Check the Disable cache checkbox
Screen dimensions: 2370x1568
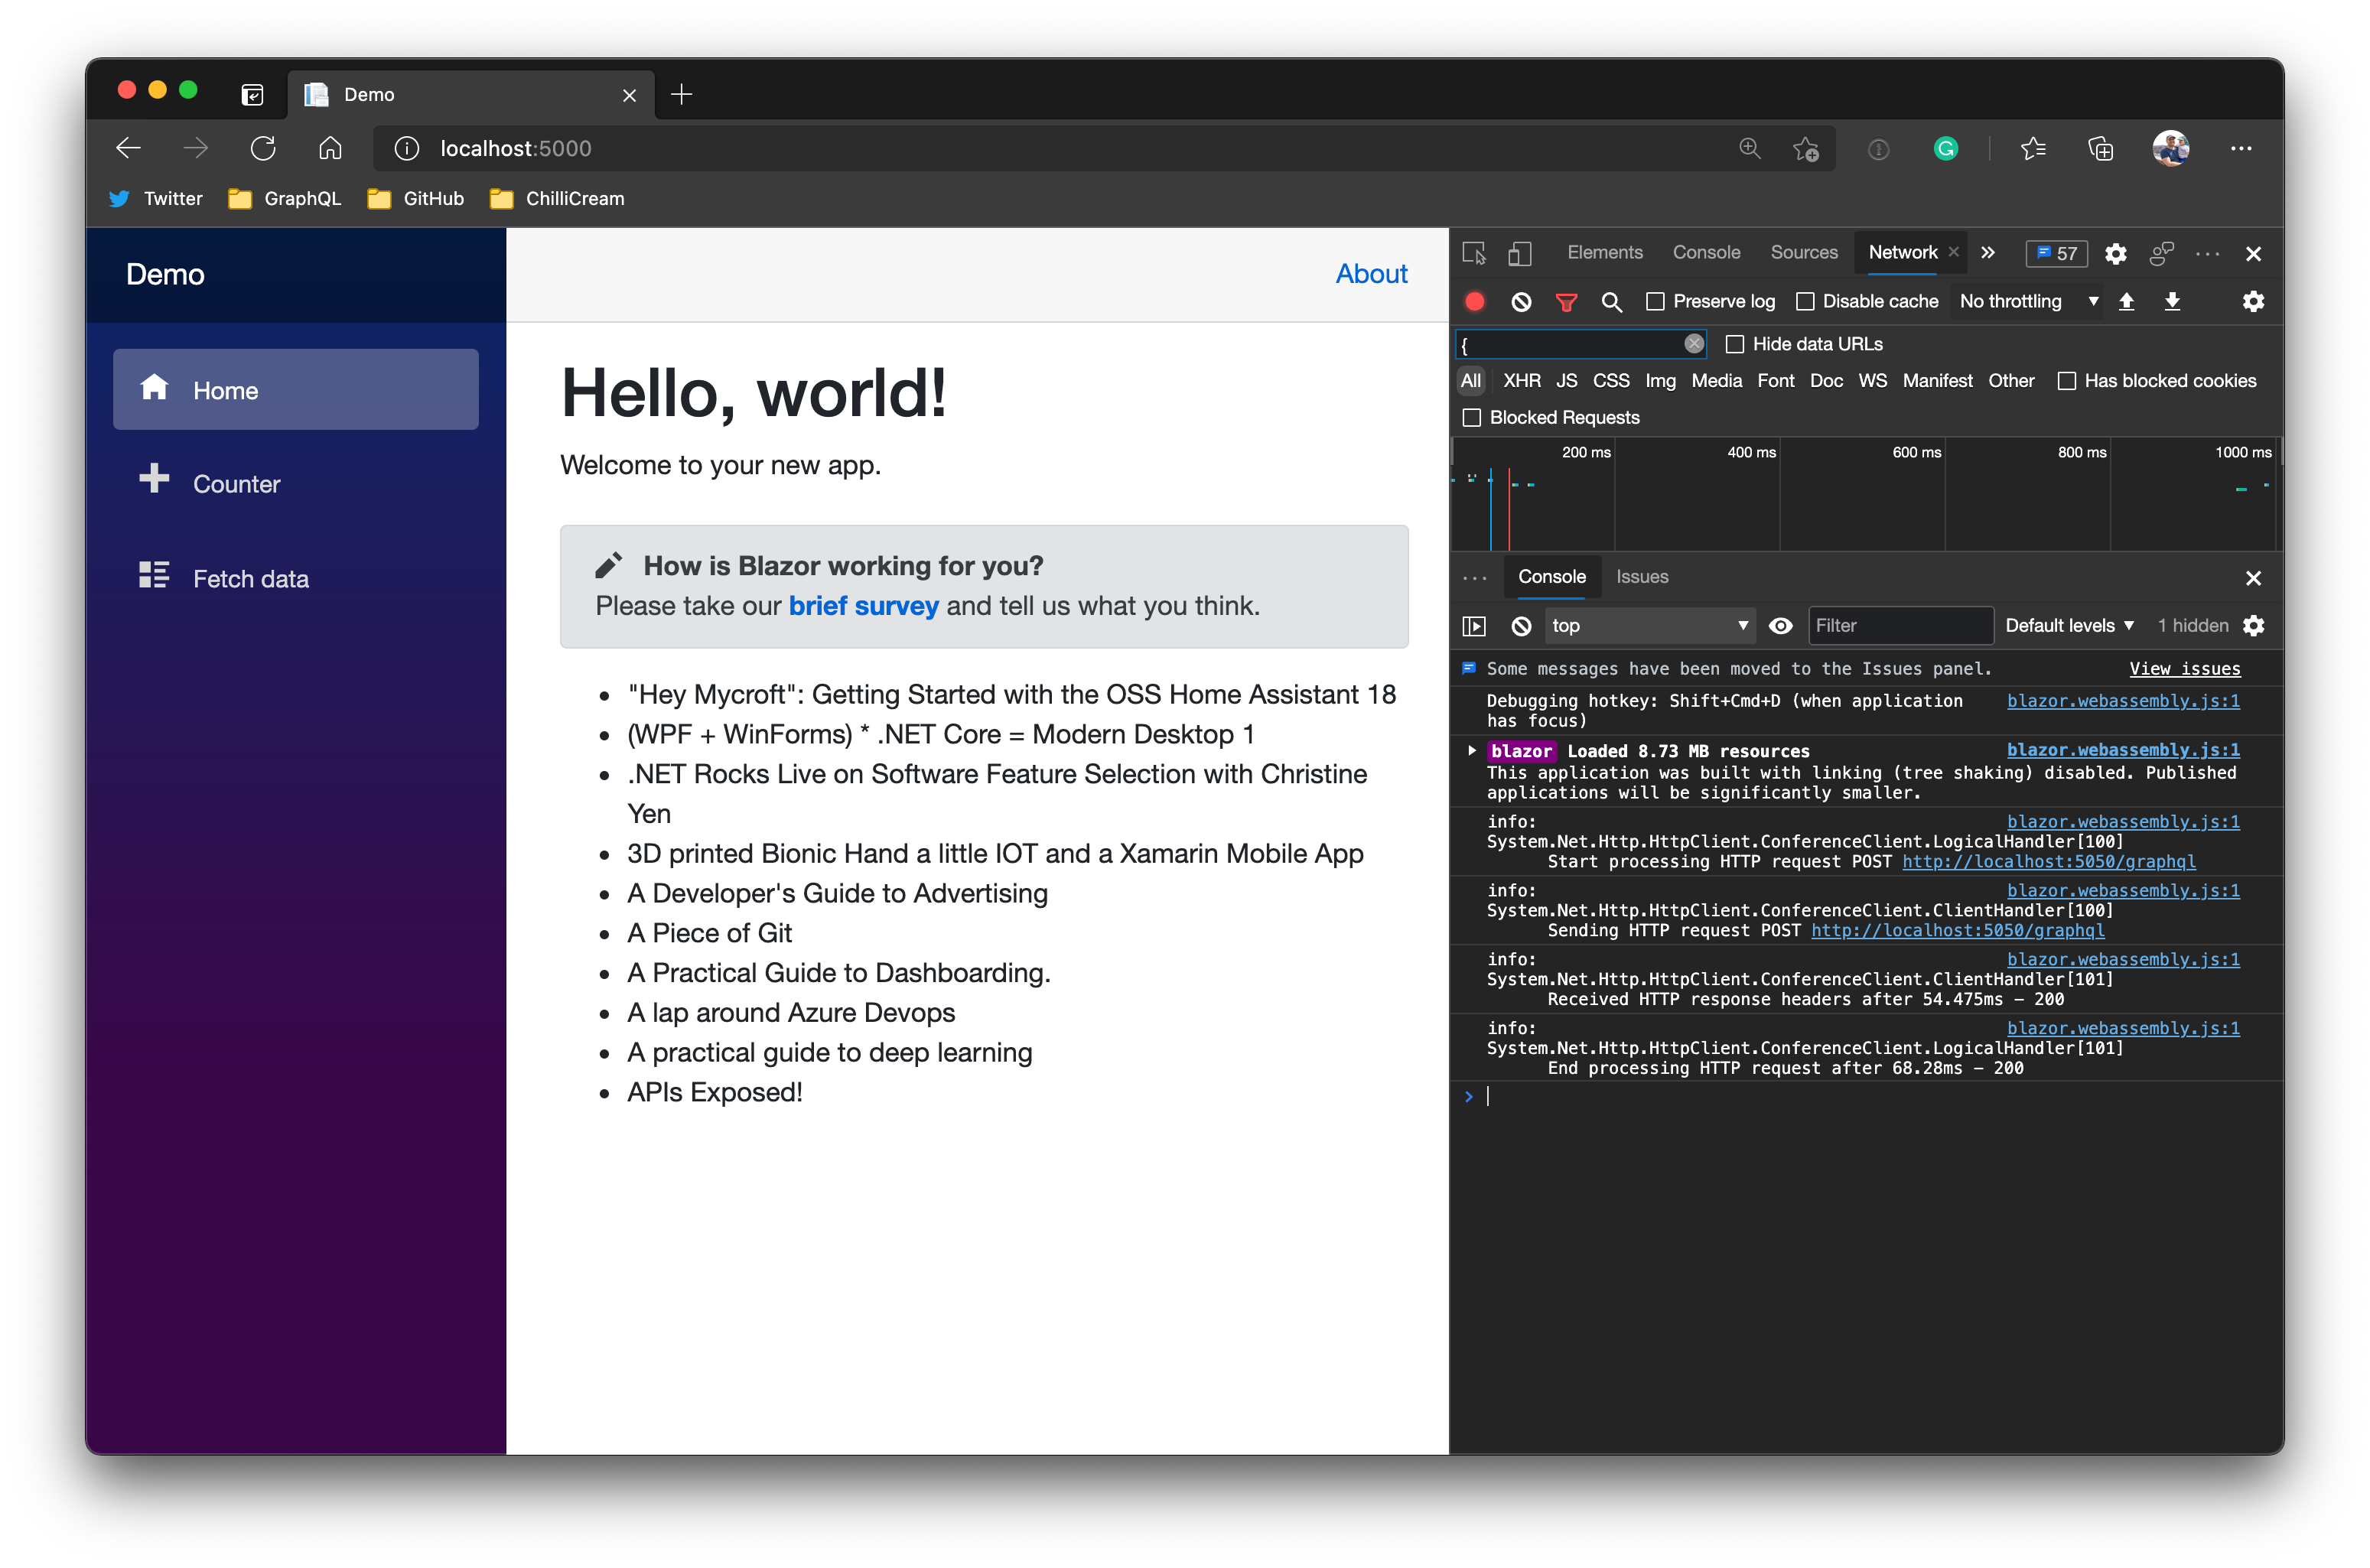coord(1805,301)
